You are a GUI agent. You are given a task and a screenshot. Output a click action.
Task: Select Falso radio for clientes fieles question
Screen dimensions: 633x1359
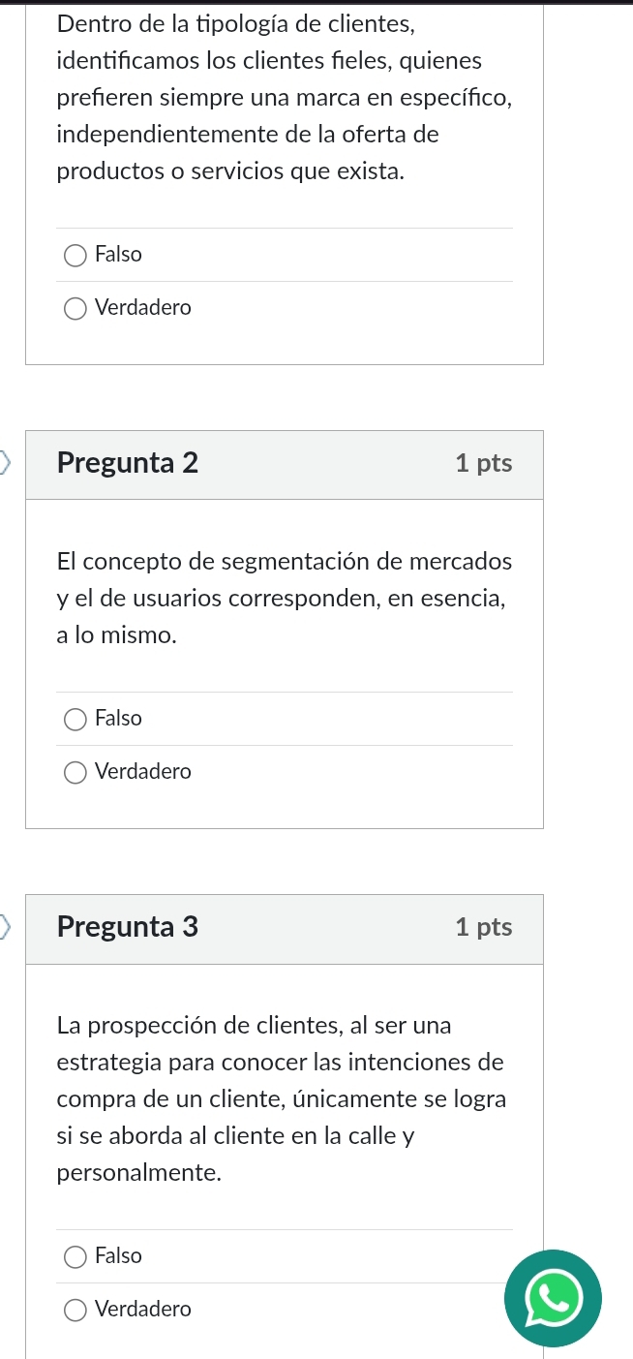point(75,256)
